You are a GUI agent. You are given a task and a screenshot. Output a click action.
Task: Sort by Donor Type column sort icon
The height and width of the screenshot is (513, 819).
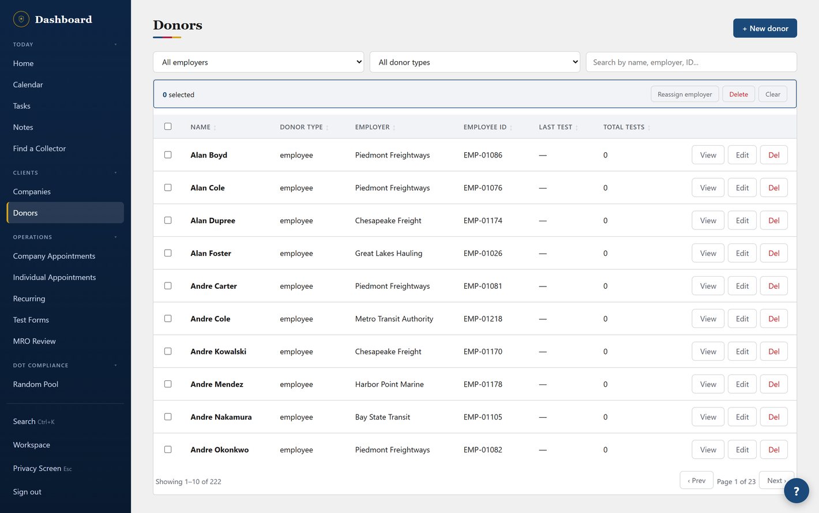pos(327,128)
